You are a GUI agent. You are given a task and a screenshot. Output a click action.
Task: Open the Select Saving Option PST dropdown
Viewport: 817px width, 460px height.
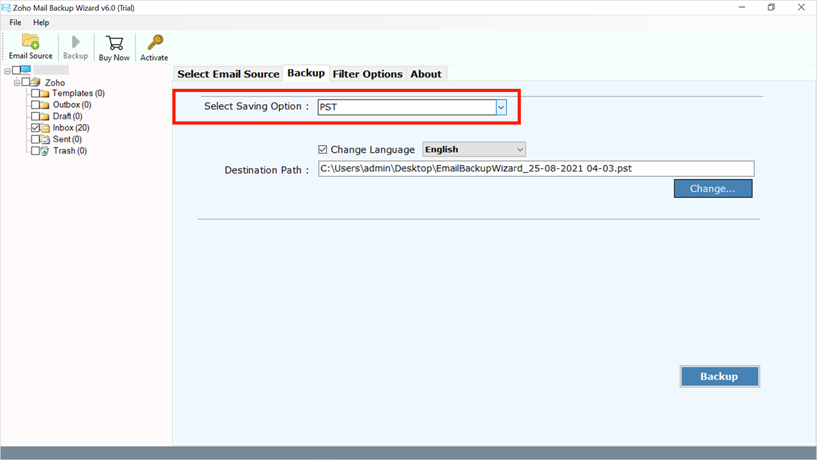pos(501,107)
